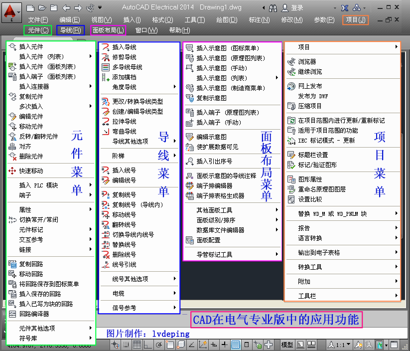Click 复制示意图 icon in panel menu
This screenshot has width=410, height=351.
pyautogui.click(x=190, y=98)
